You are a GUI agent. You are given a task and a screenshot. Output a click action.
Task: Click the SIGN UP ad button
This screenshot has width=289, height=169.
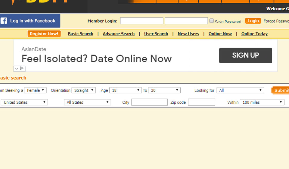click(245, 55)
